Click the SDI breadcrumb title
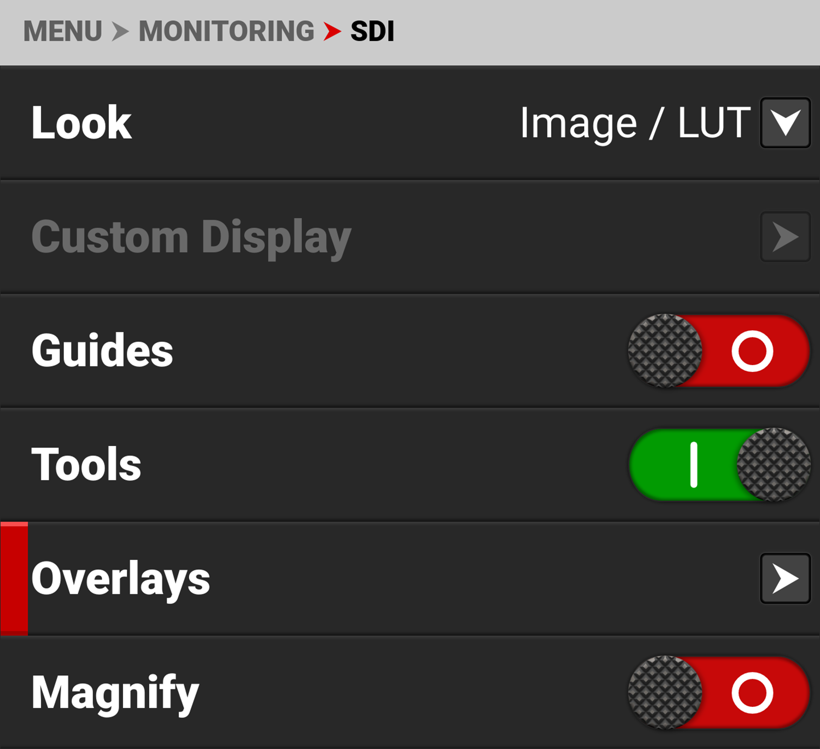The width and height of the screenshot is (820, 749). (372, 31)
